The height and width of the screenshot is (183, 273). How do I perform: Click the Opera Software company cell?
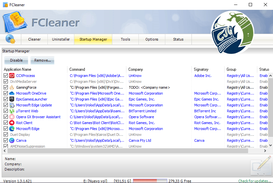click(141, 117)
